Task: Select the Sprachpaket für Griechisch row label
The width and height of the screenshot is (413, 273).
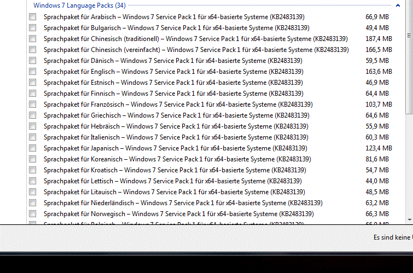Action: [x=176, y=115]
